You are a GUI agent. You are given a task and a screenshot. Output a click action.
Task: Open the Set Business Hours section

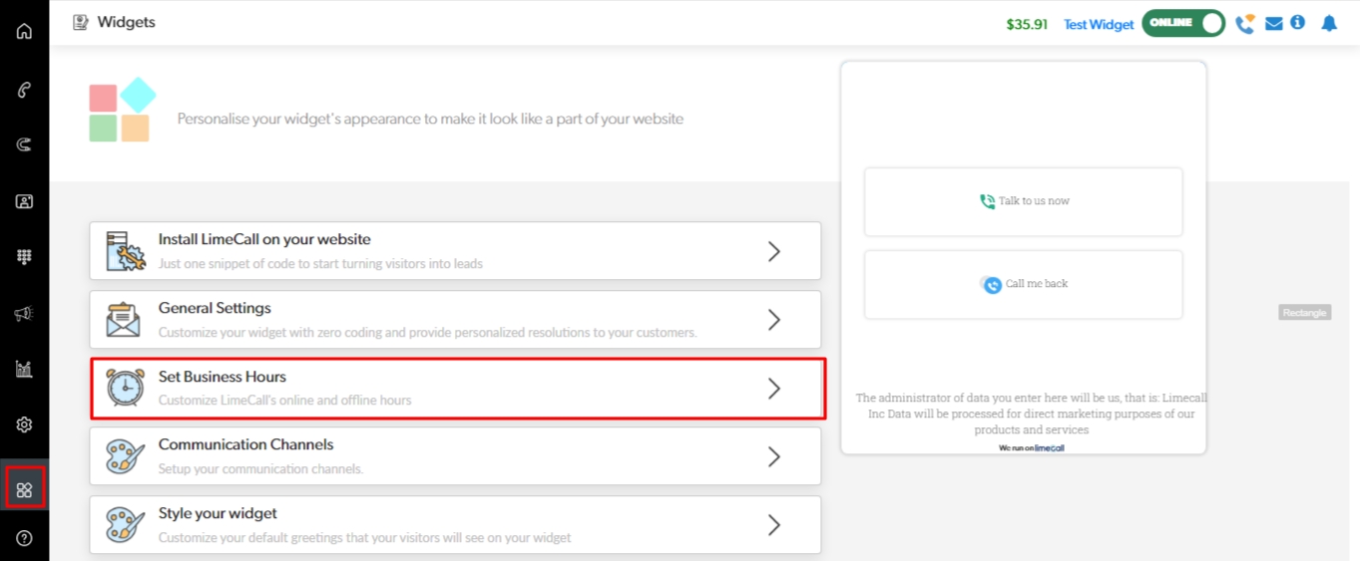[457, 389]
